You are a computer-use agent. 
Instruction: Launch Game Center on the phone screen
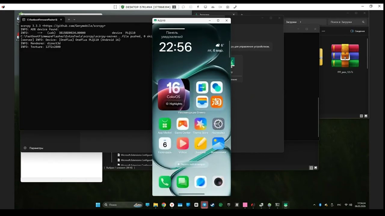(x=183, y=124)
